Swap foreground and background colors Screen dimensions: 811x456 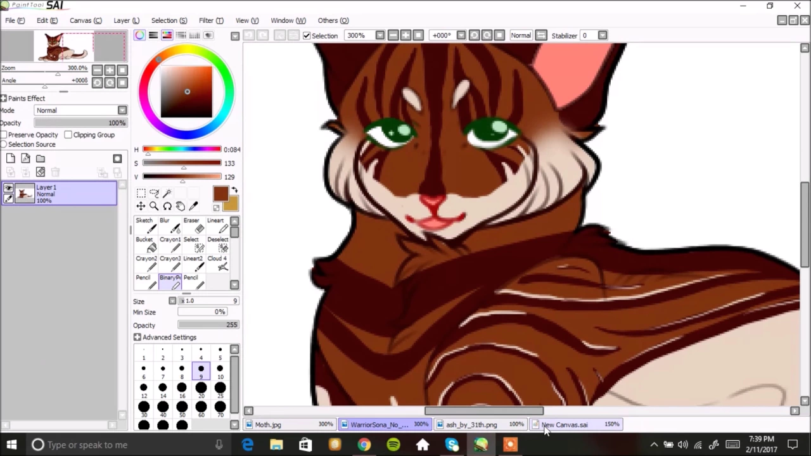[x=234, y=190]
